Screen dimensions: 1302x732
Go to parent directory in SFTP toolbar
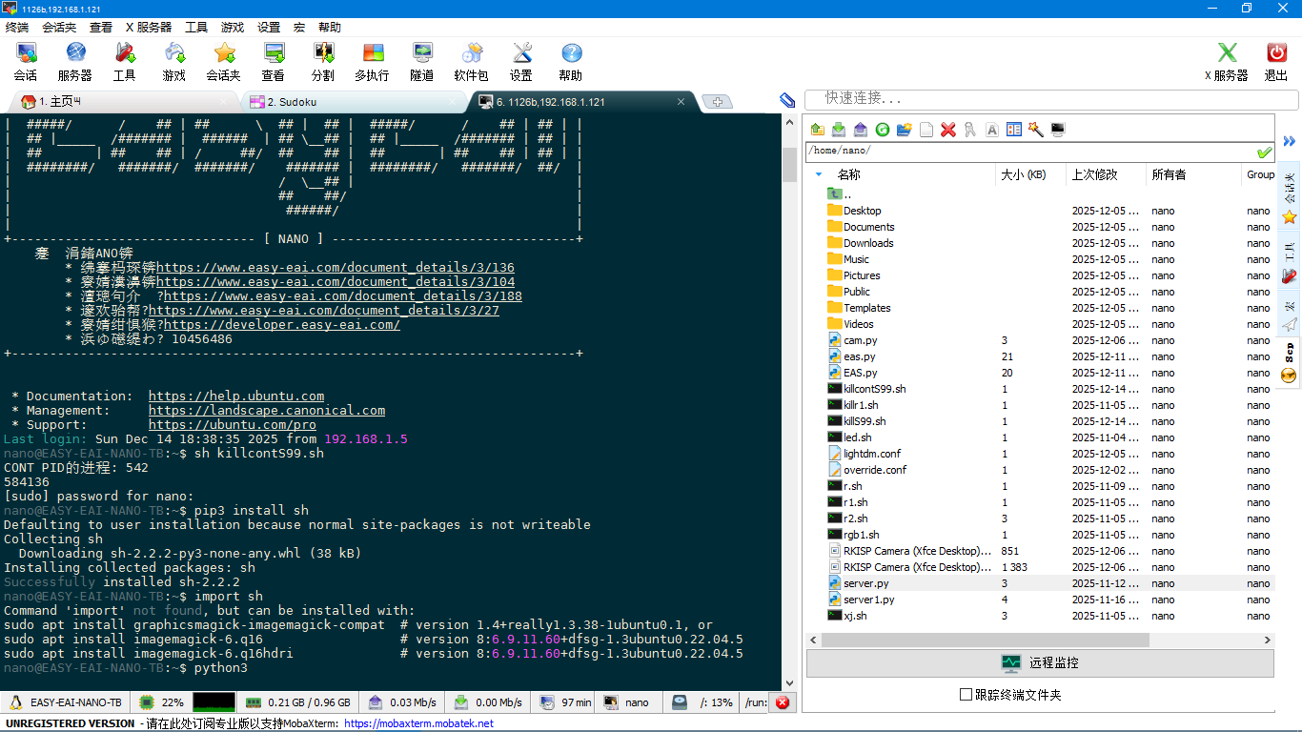pyautogui.click(x=817, y=130)
